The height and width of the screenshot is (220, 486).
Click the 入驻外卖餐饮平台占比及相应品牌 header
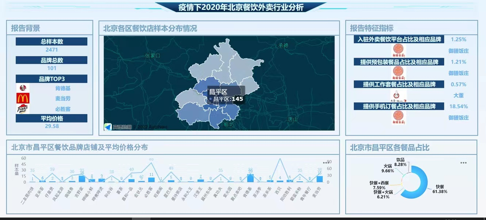tap(399, 39)
